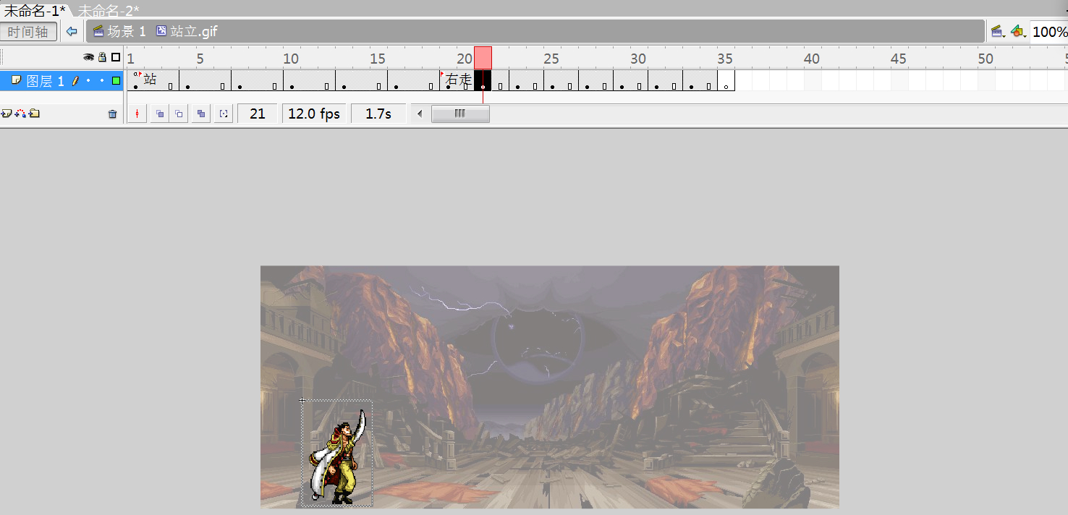Click the current frame number 21
Image resolution: width=1068 pixels, height=515 pixels.
pyautogui.click(x=258, y=114)
